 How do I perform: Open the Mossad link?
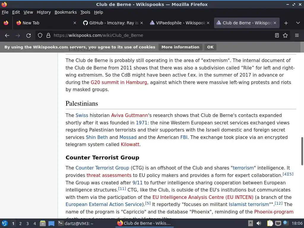(x=128, y=137)
